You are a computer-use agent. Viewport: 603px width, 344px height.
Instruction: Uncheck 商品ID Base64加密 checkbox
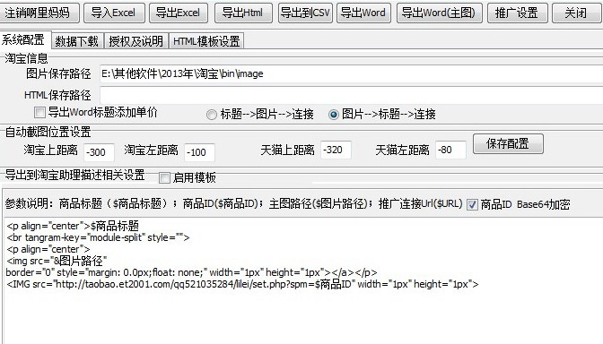tap(472, 204)
